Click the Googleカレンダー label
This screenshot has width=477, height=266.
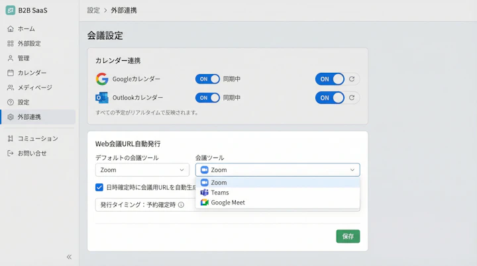(x=136, y=79)
